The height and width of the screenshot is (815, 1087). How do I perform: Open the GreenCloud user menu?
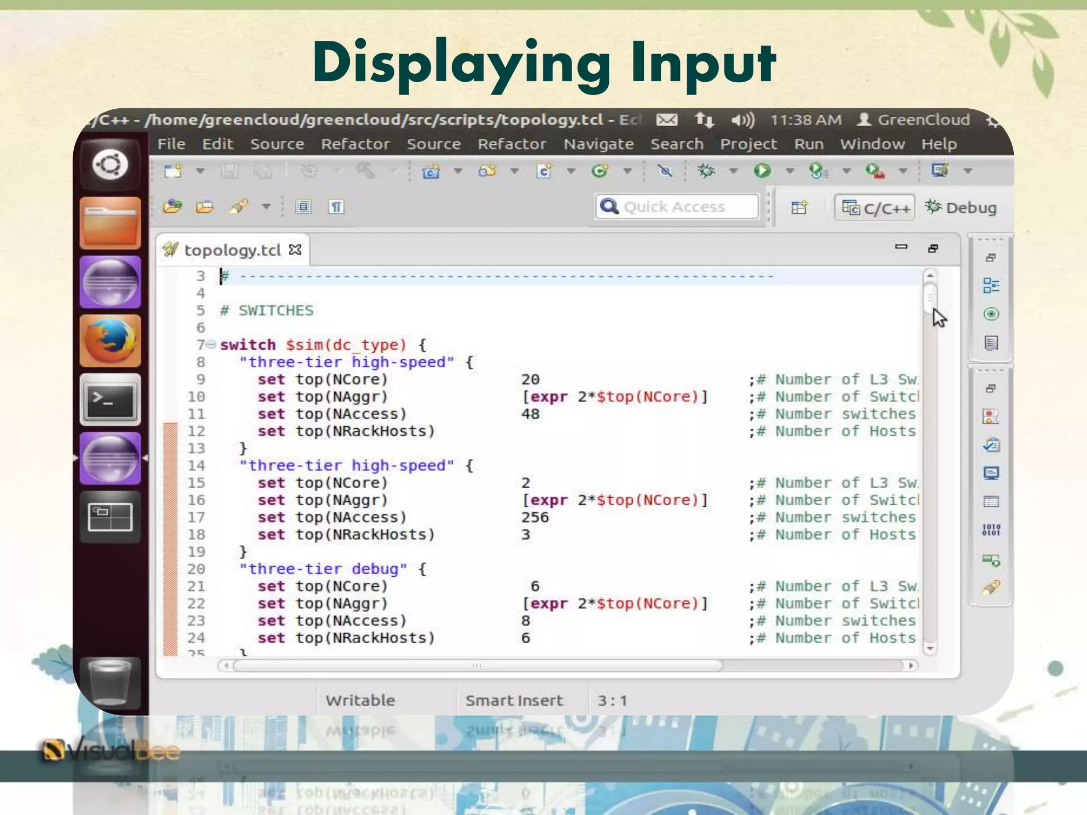coord(914,120)
